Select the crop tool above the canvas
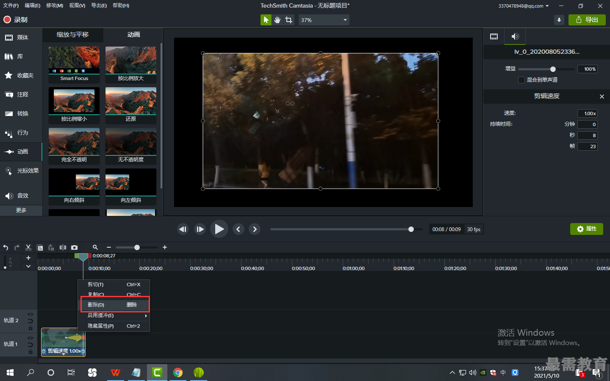 [x=289, y=20]
